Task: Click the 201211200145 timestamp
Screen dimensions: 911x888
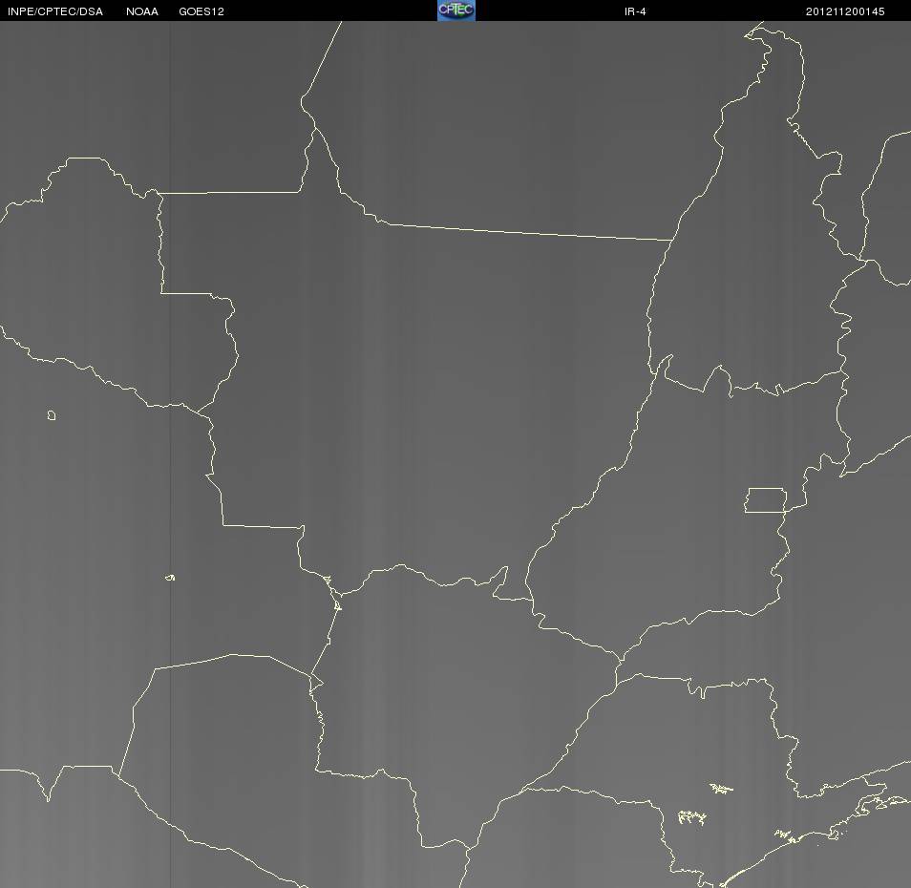Action: coord(845,11)
